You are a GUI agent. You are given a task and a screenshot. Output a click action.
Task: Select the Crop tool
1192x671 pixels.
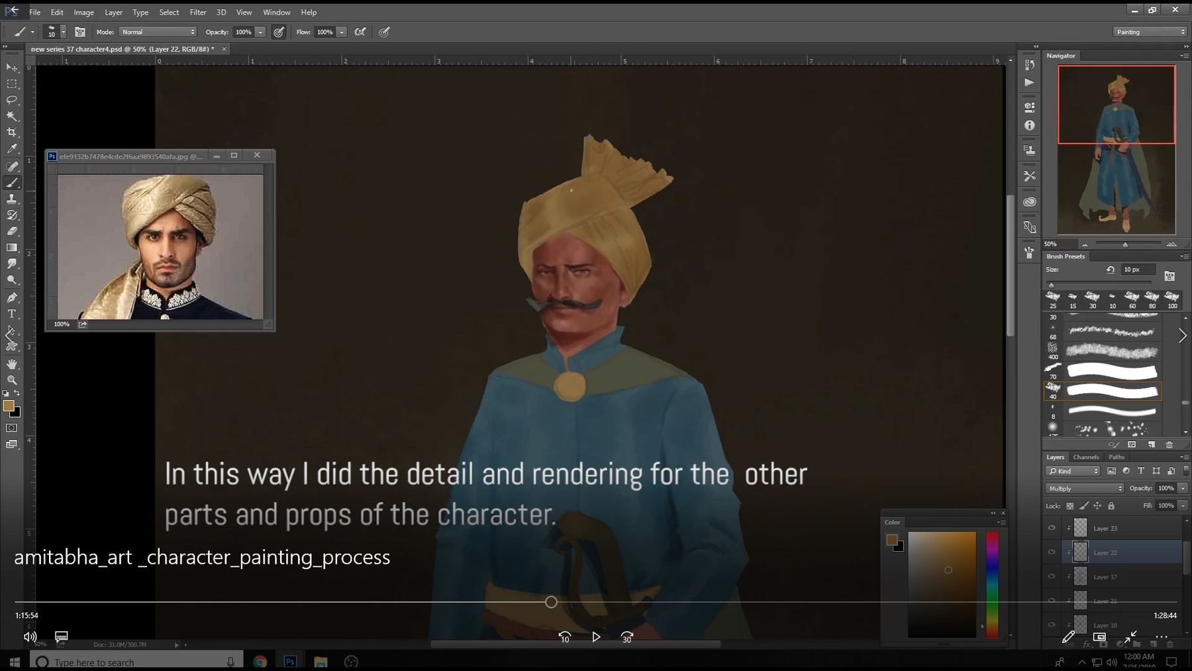[11, 132]
